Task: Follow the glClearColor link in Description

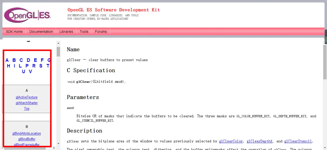Action: coord(231,141)
